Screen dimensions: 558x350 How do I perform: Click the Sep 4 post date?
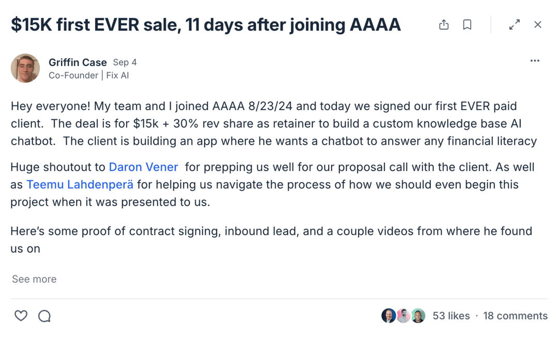[125, 63]
